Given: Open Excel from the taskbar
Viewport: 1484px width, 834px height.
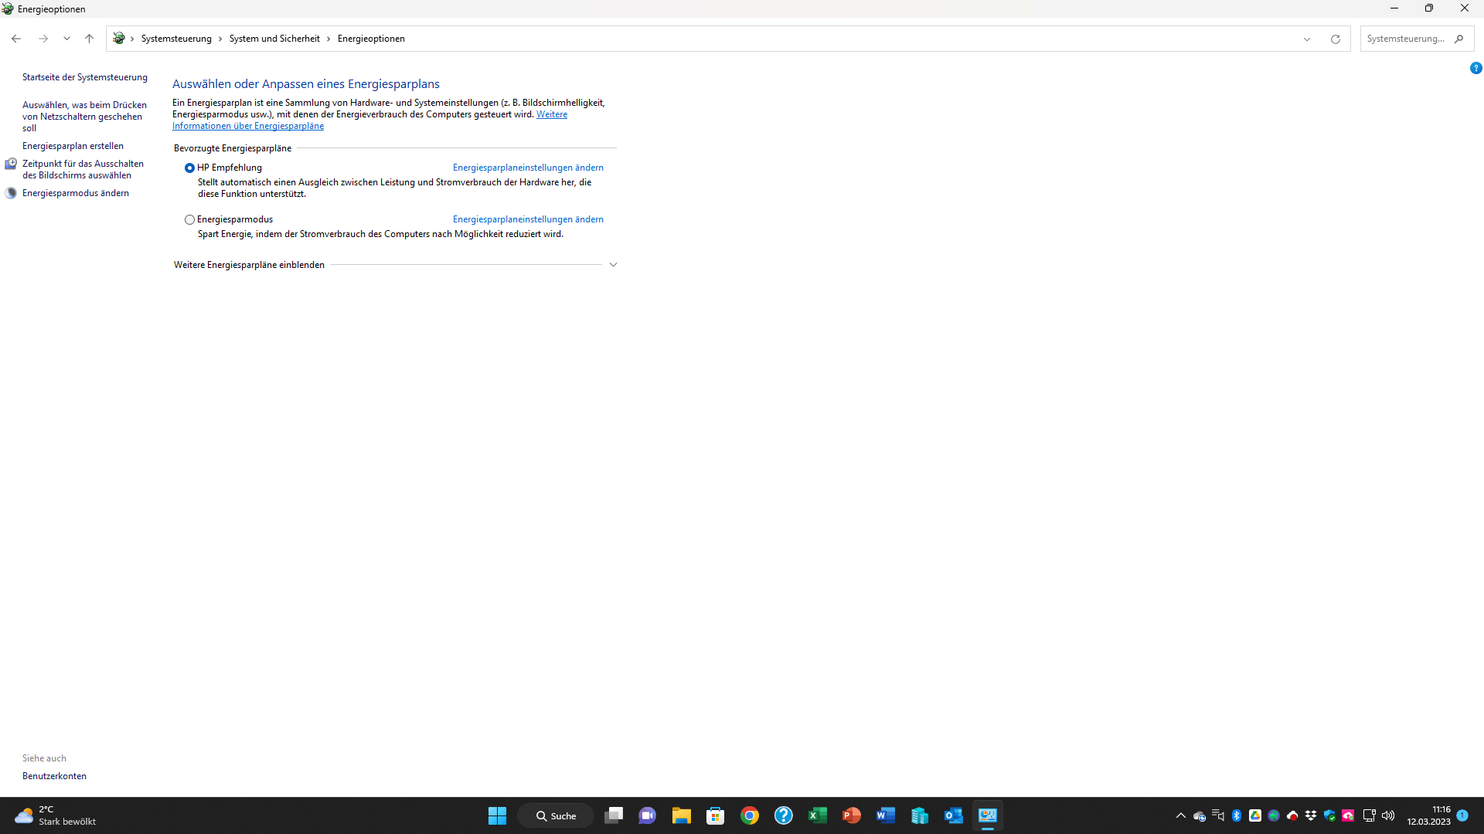Looking at the screenshot, I should coord(817,815).
